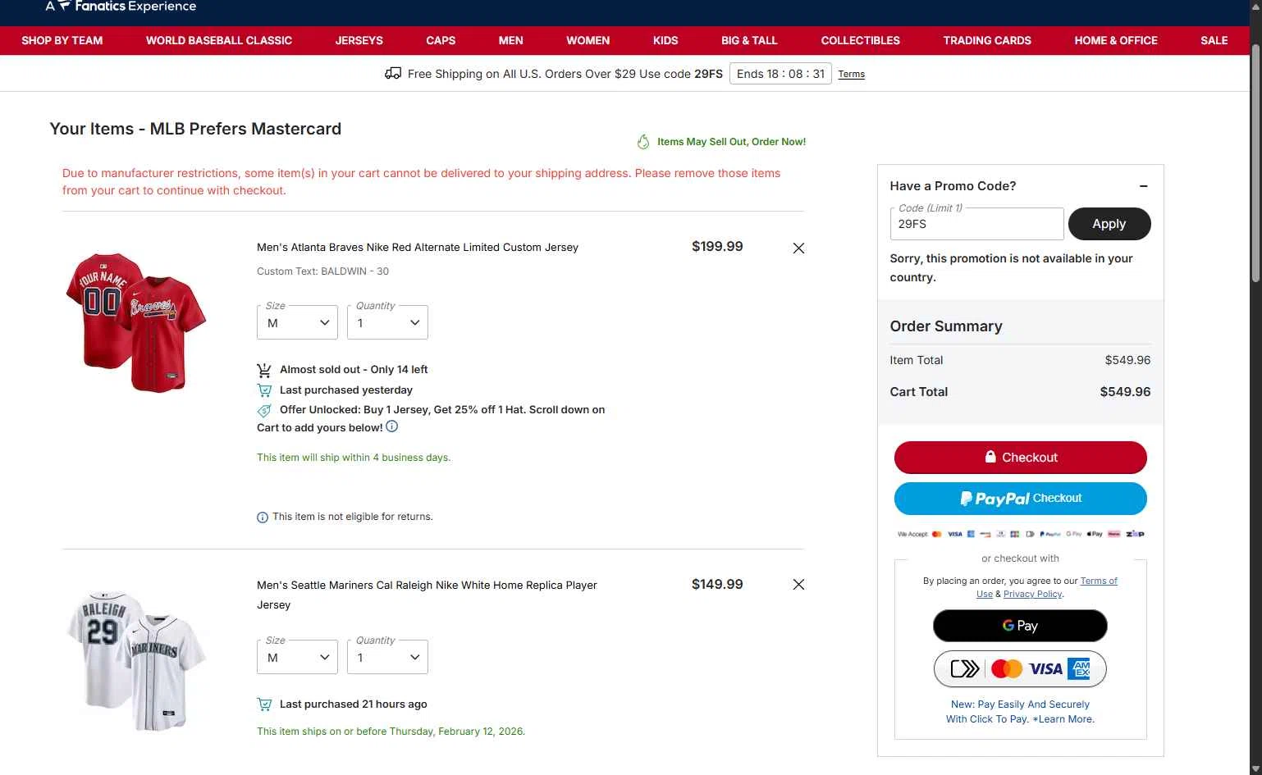Click the flame icon near Items May Sell Out
Viewport: 1262px width, 775px height.
(643, 142)
